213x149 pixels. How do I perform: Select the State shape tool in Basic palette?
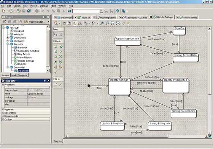56,47
